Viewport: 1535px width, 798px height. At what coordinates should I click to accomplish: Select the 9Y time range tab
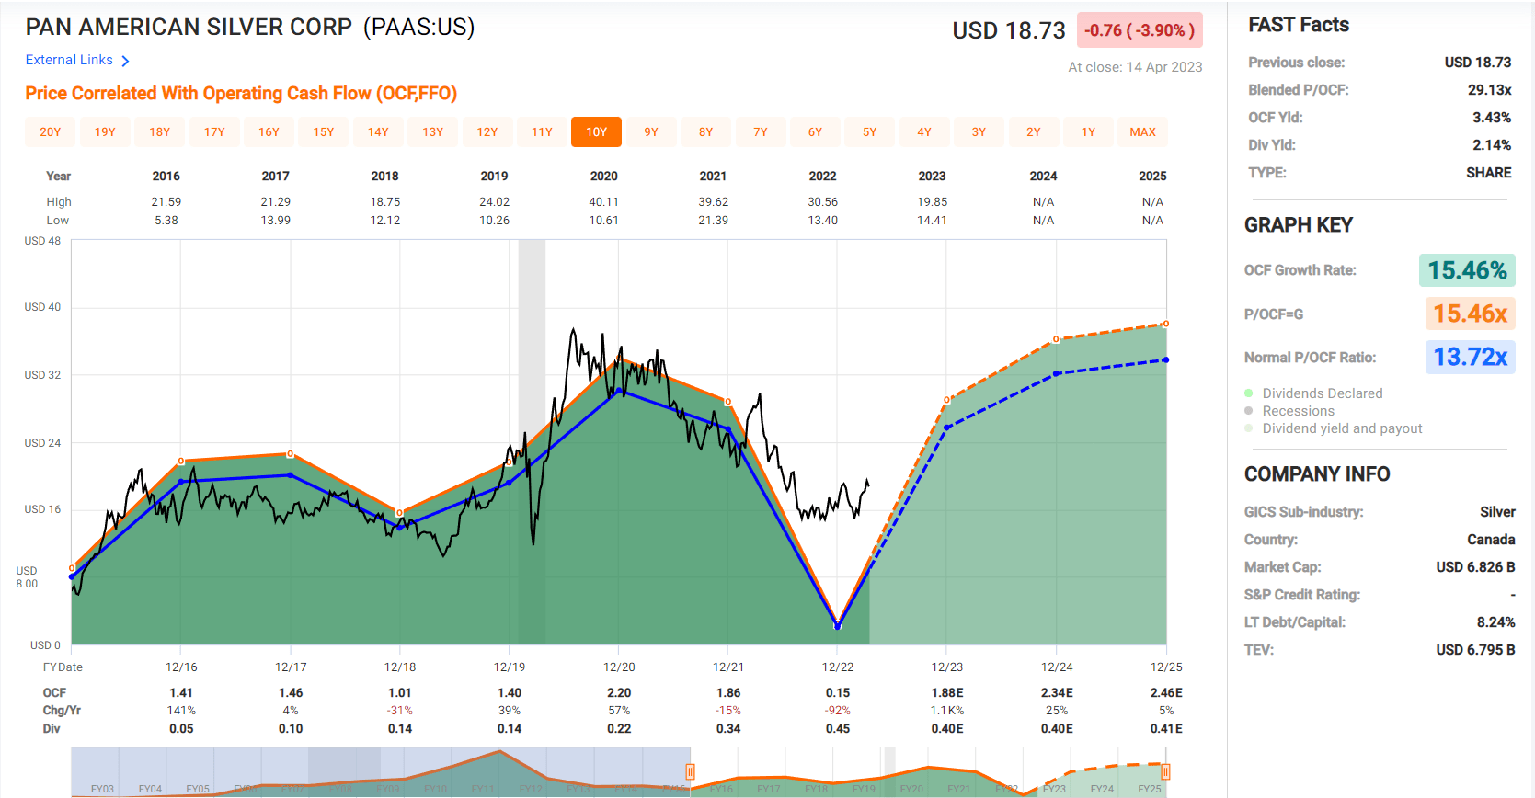tap(651, 132)
